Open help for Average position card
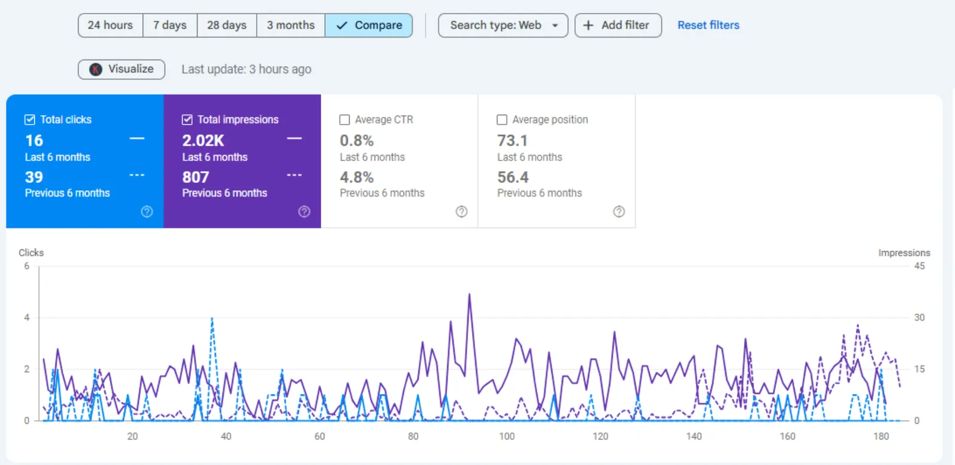This screenshot has width=955, height=465. (x=619, y=212)
